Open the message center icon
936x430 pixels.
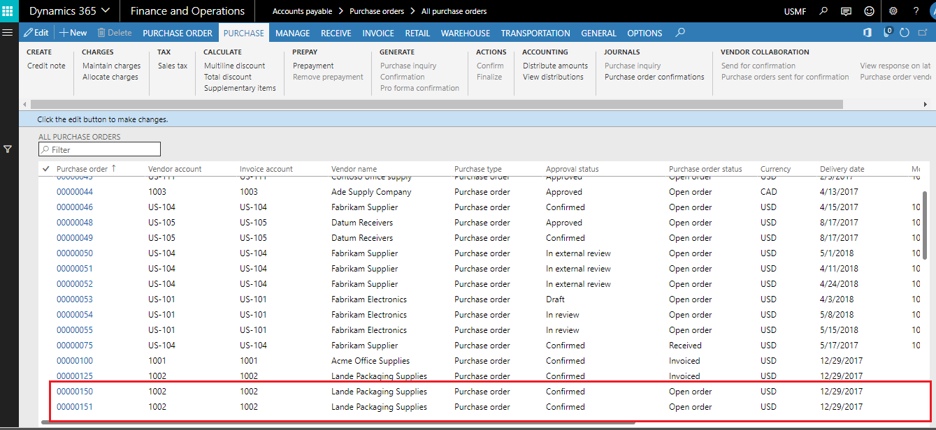click(x=847, y=10)
